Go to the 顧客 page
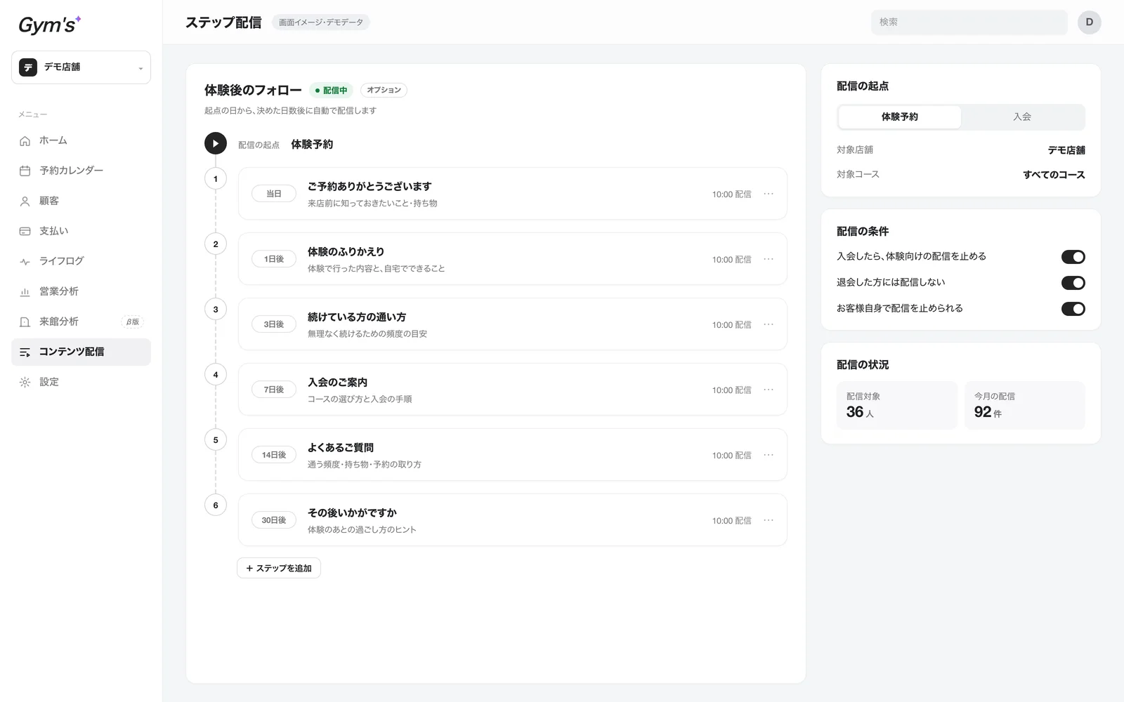The image size is (1124, 702). [x=81, y=201]
